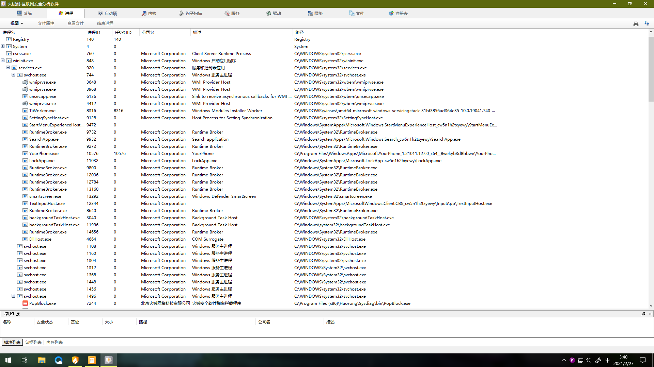
Task: Click the DllHost.exe process icon
Action: tap(25, 239)
